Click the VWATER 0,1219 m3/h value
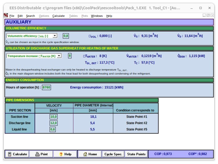This screenshot has width=218, height=164. 151,55
